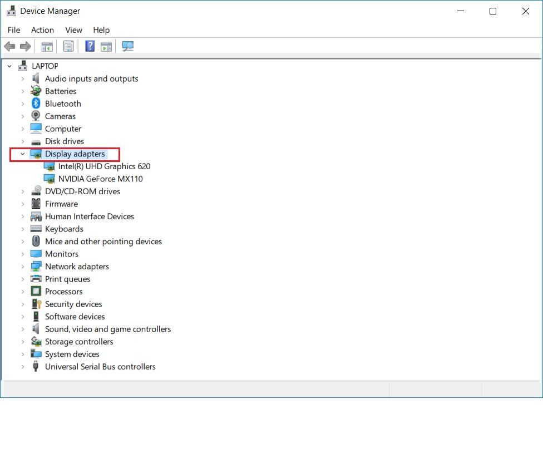
Task: Select Human Interface Devices label
Action: point(90,216)
